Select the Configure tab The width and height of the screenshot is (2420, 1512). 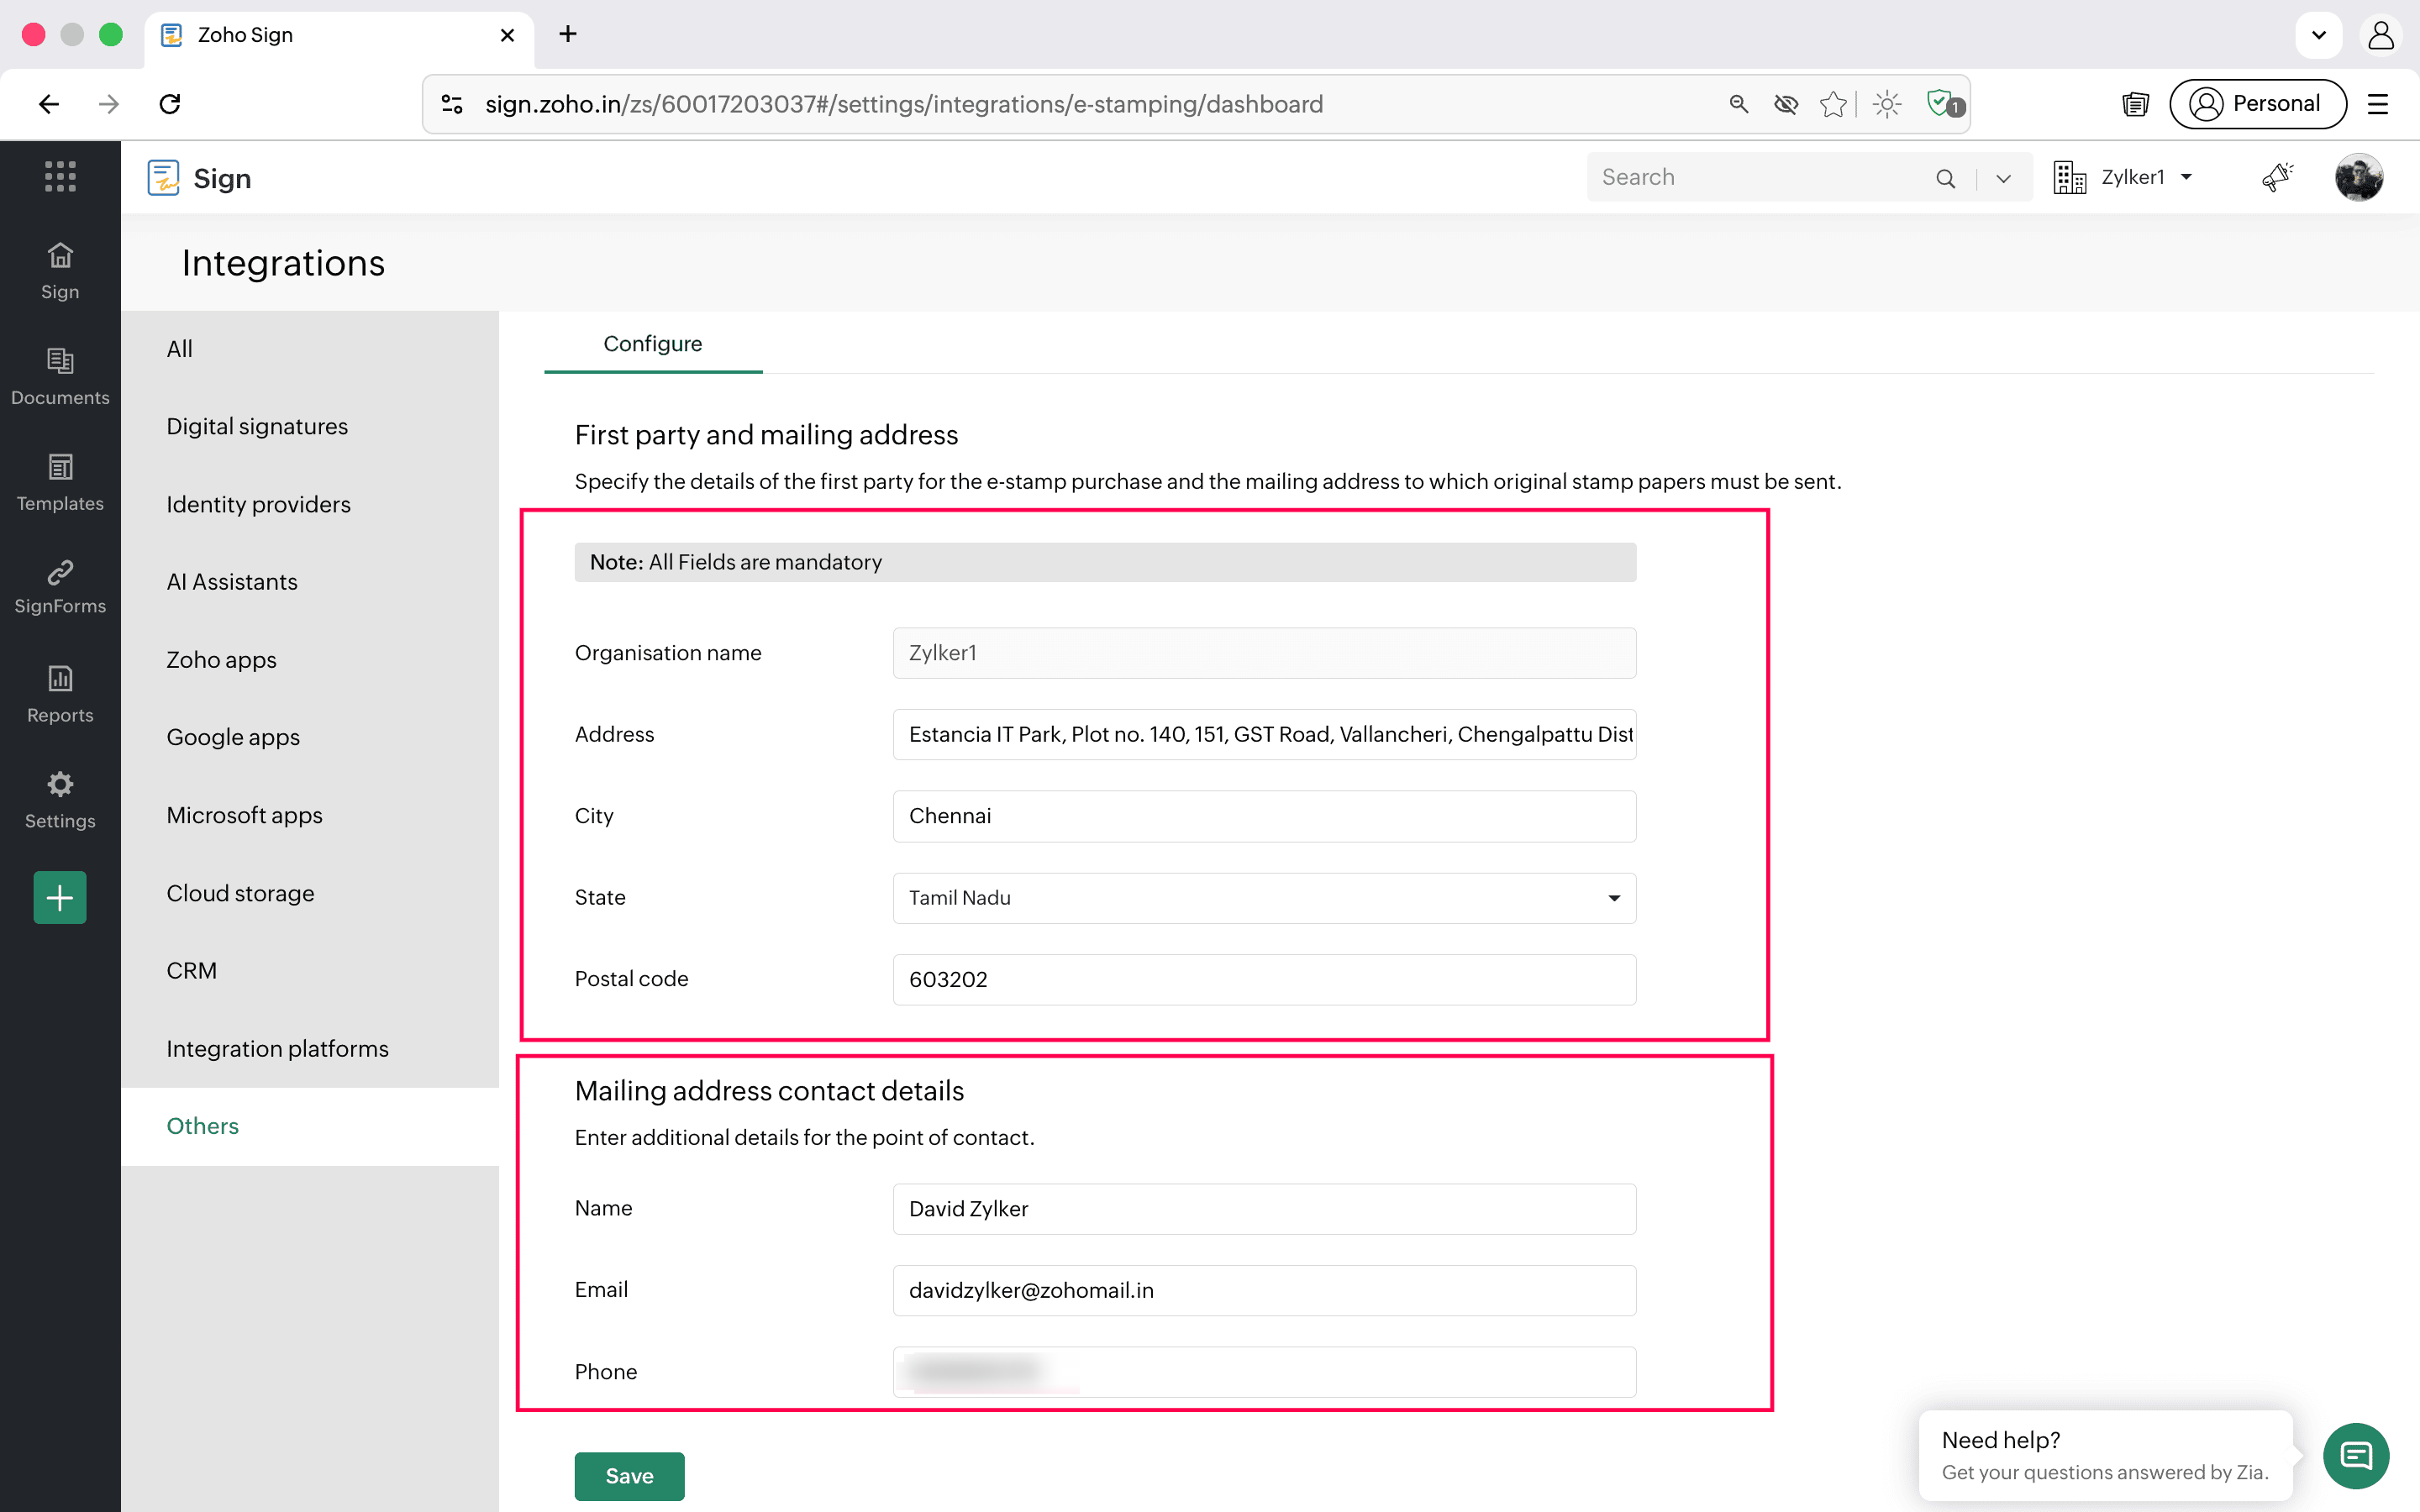pos(652,344)
